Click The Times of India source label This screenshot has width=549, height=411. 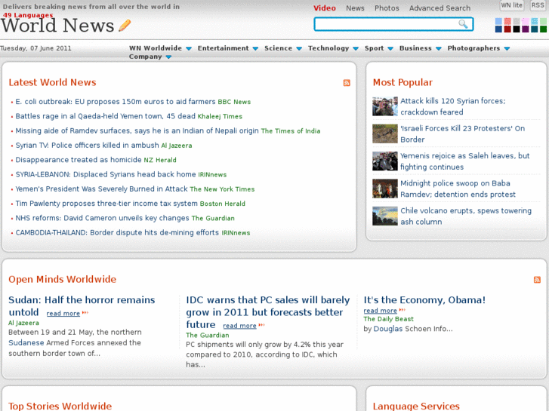click(x=291, y=131)
